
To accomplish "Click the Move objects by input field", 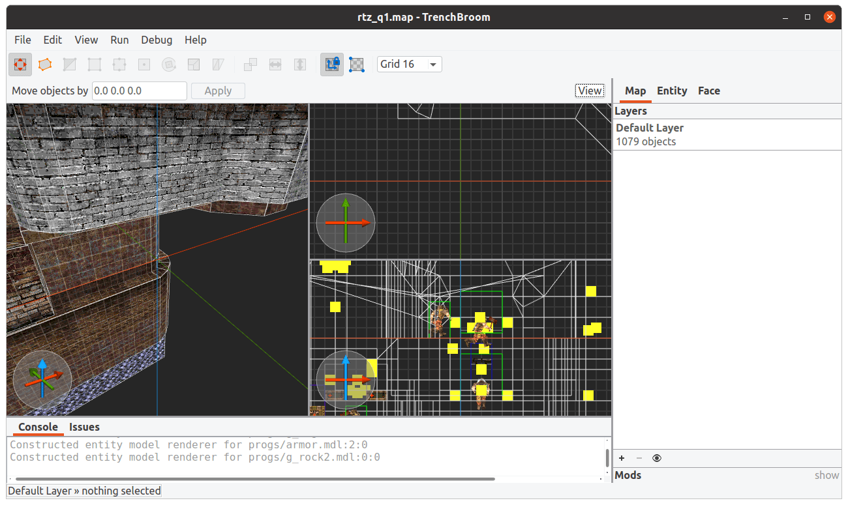I will point(139,91).
